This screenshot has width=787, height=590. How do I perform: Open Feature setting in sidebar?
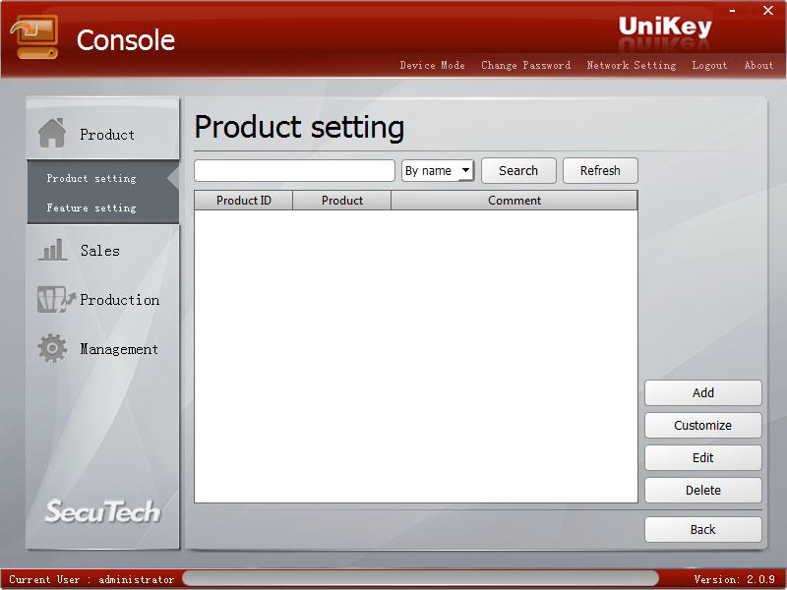(x=91, y=207)
